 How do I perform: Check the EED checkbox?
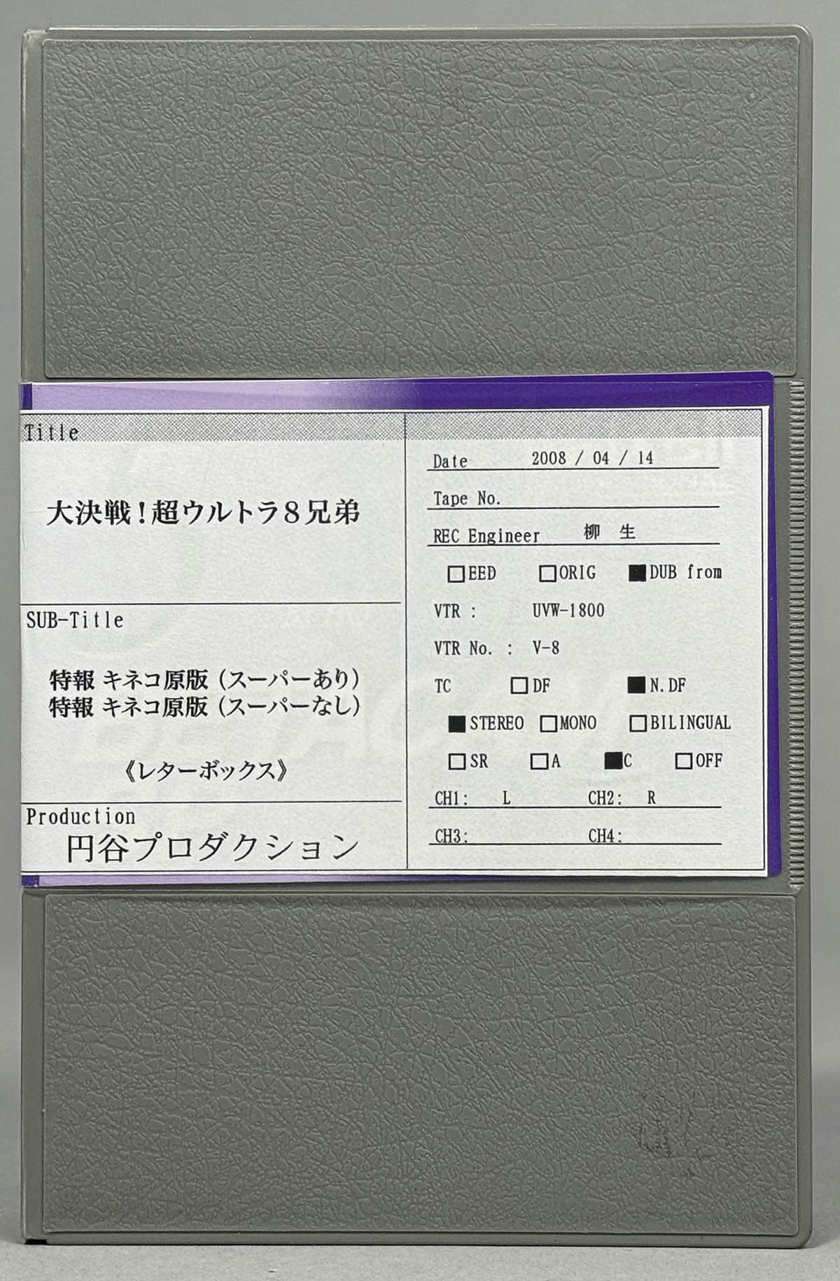456,574
